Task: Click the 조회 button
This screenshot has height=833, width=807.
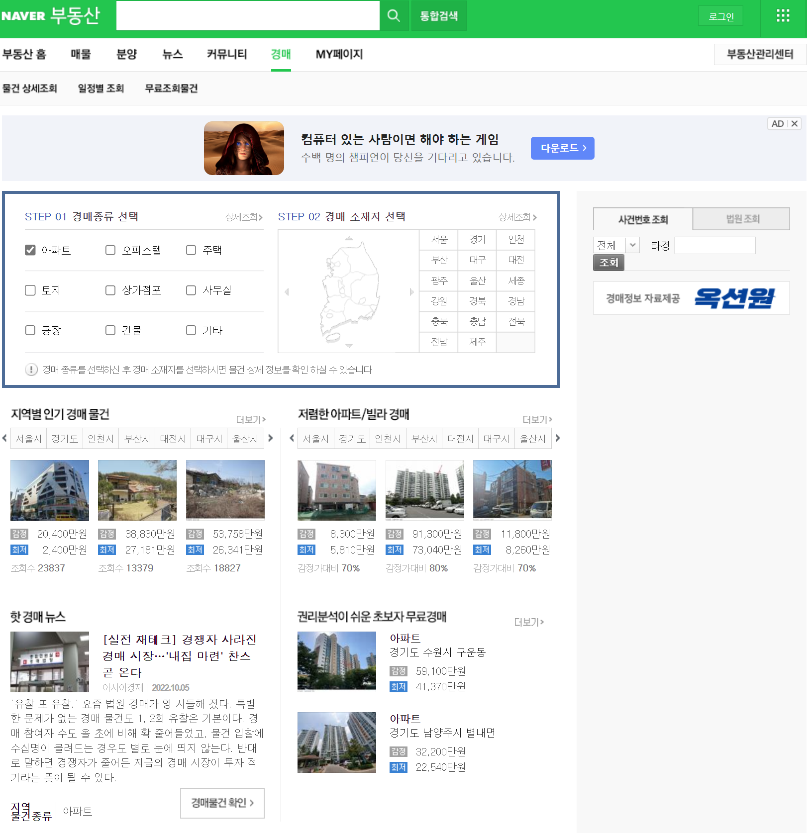Action: tap(608, 262)
